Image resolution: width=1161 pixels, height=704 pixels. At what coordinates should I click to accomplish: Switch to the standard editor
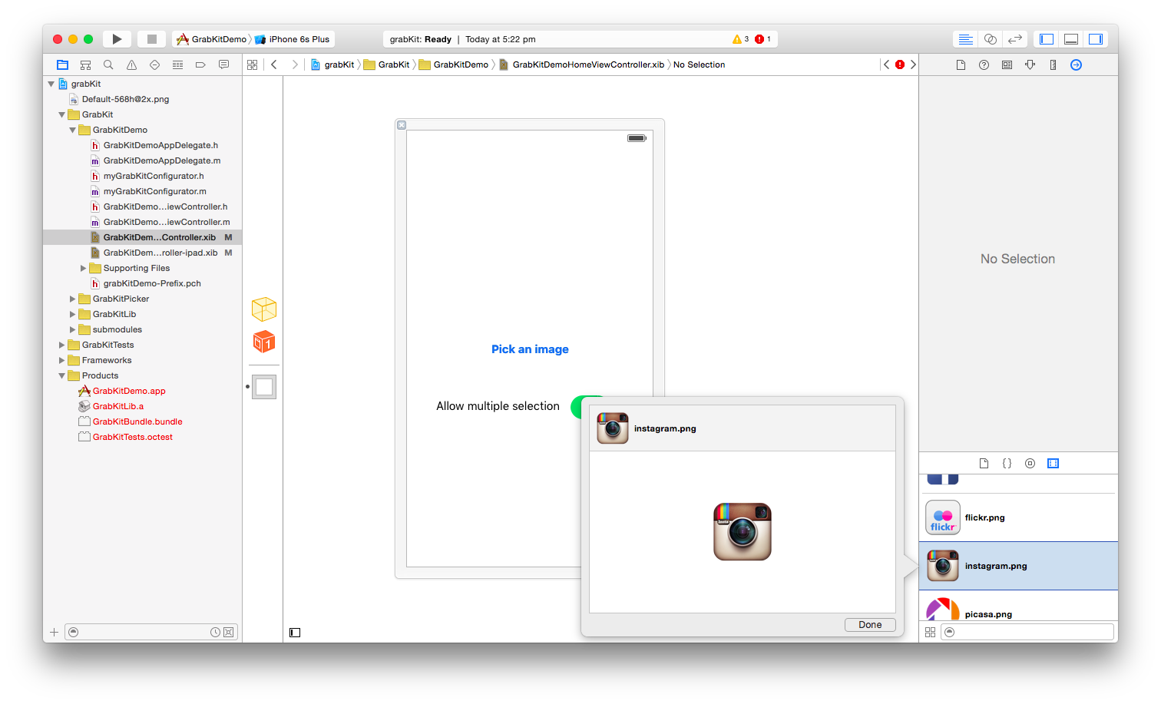click(x=965, y=39)
